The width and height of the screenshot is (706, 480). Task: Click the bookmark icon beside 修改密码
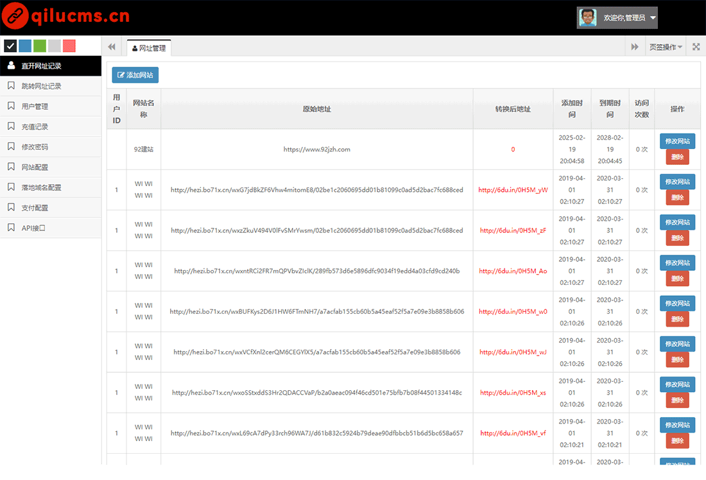pos(12,146)
